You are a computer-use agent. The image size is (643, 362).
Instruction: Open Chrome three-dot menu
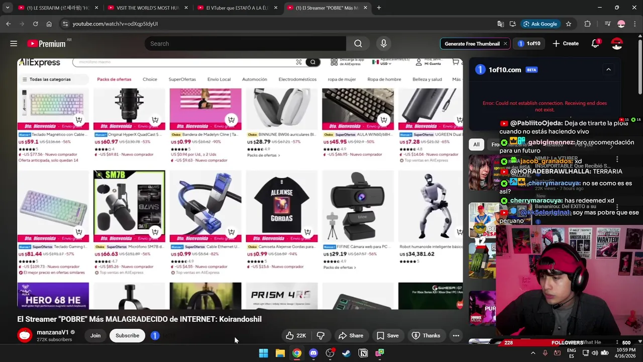click(634, 24)
